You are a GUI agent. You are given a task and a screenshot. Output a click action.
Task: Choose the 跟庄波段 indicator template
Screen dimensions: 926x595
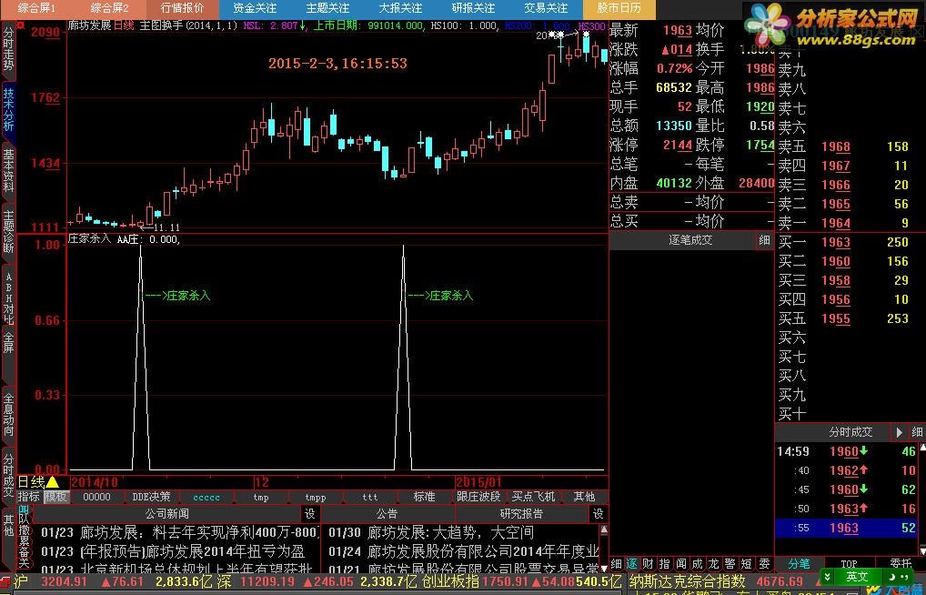point(478,497)
